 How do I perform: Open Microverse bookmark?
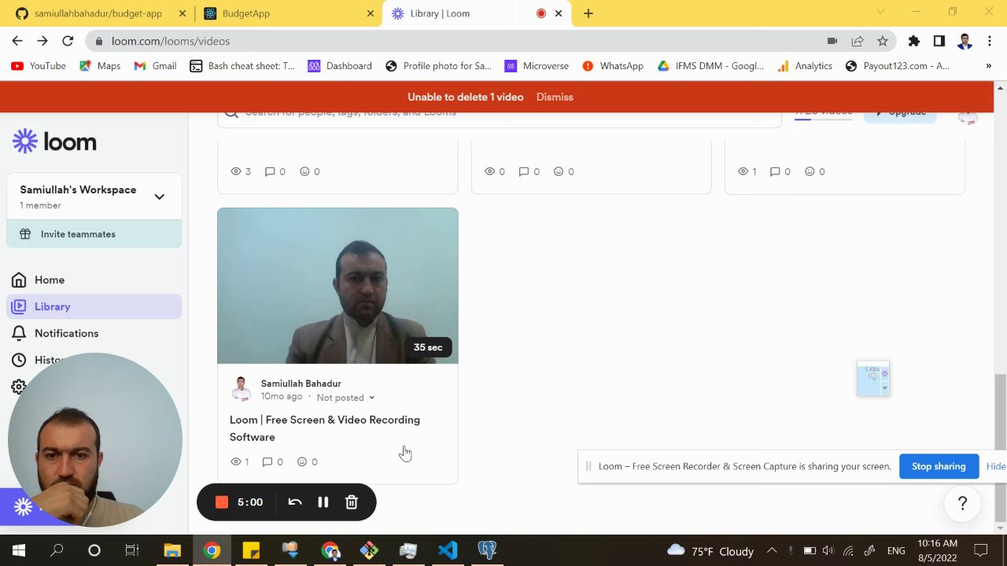[x=537, y=66]
